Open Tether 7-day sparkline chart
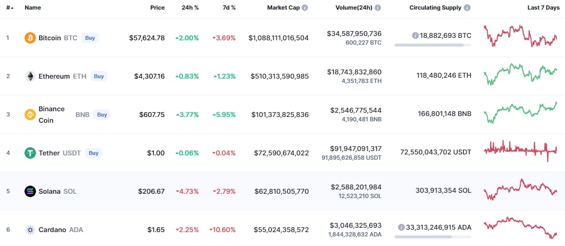The height and width of the screenshot is (246, 565). click(x=520, y=151)
